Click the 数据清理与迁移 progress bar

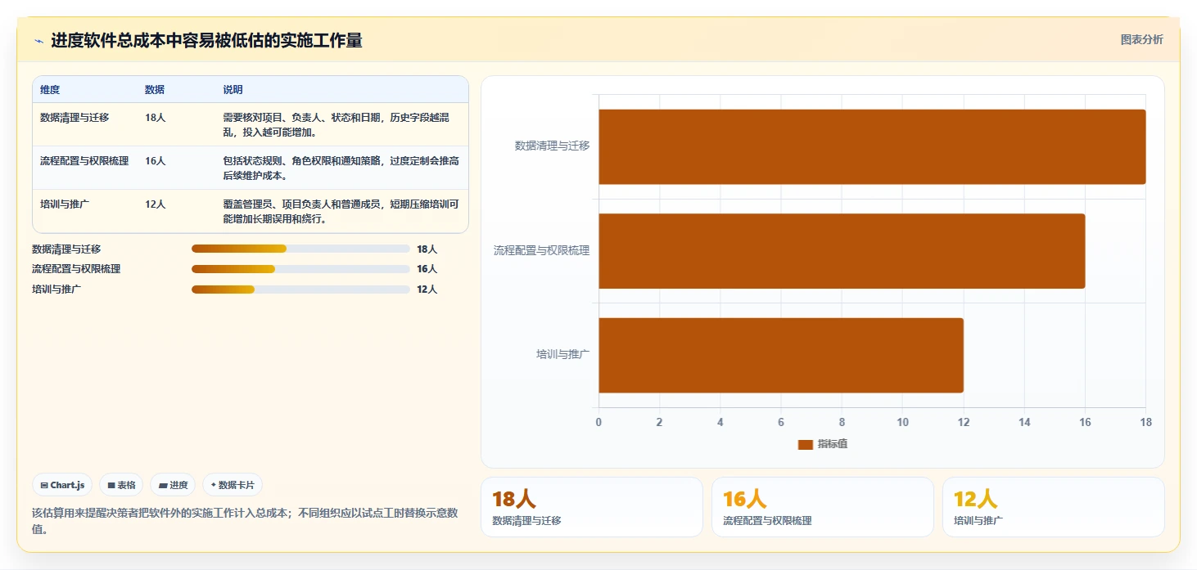pyautogui.click(x=300, y=249)
